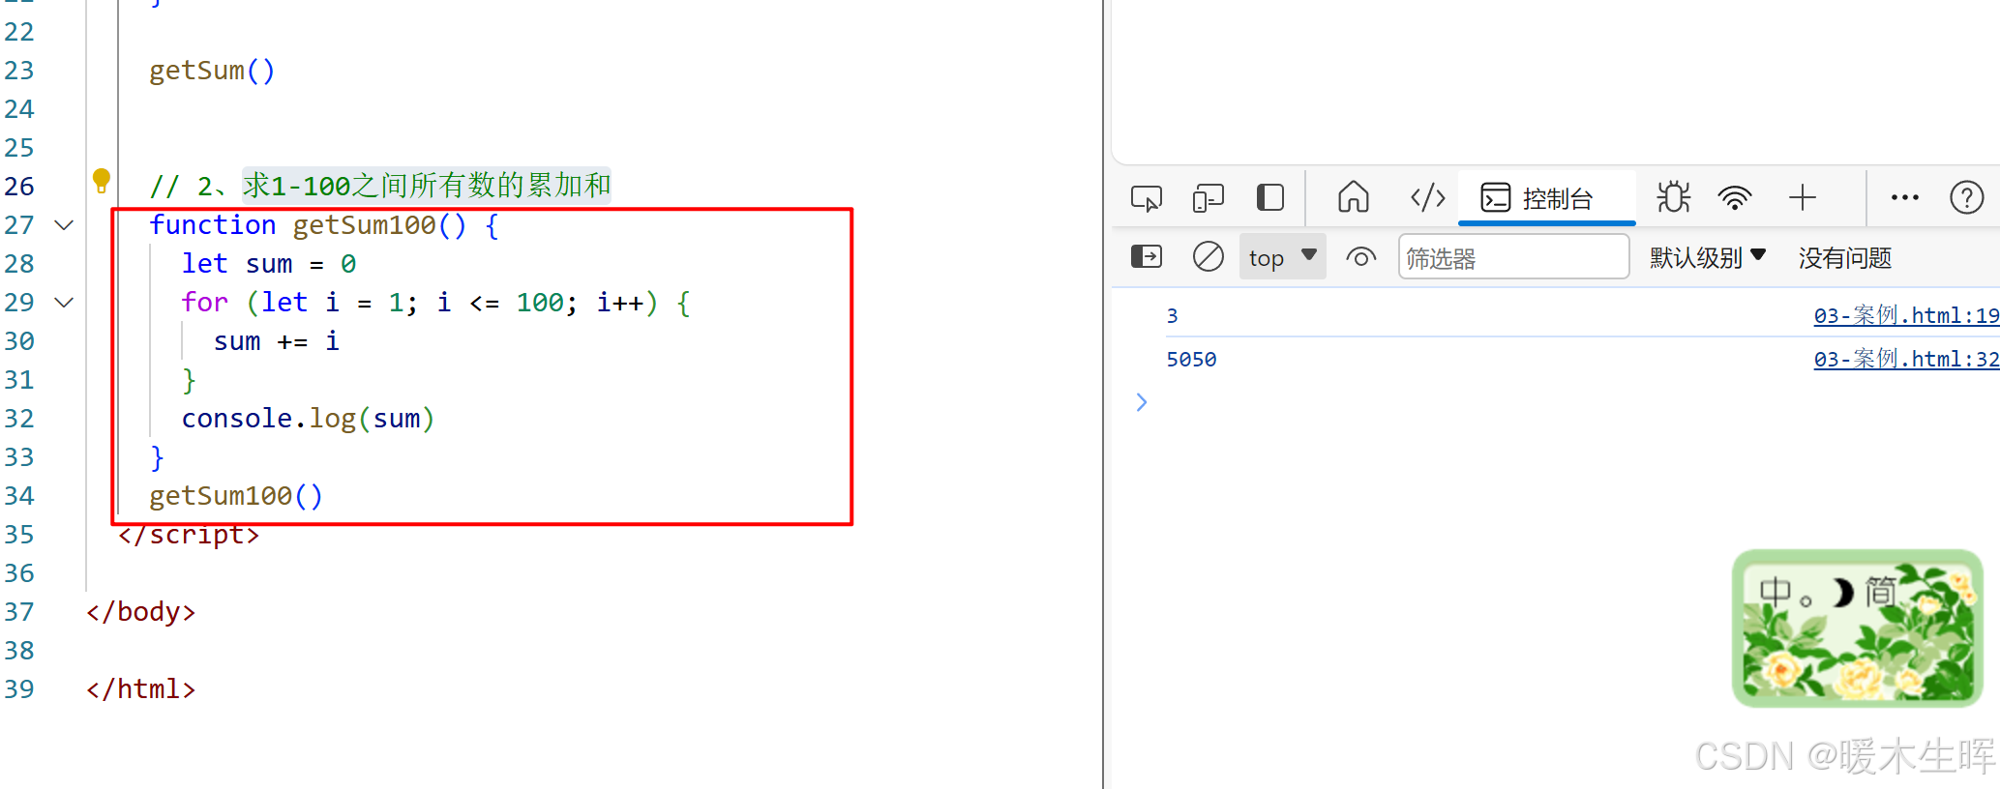Click console output value 3
Screen dimensions: 2000x789
tap(1172, 316)
